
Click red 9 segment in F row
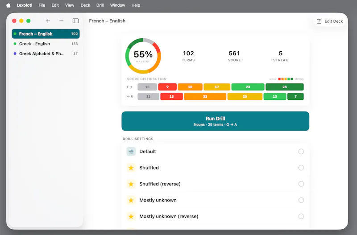coord(167,87)
